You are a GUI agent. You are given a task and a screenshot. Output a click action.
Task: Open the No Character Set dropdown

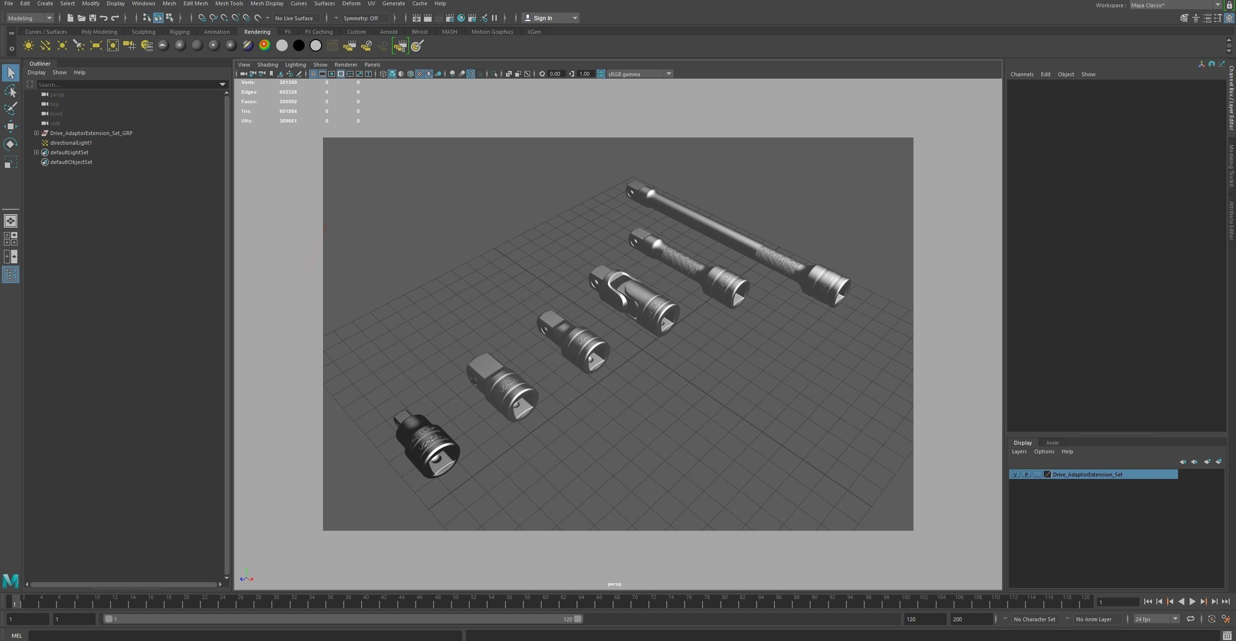(x=1035, y=619)
